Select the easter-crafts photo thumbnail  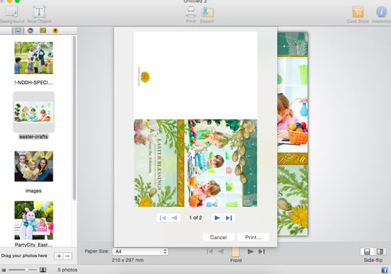coord(33,112)
